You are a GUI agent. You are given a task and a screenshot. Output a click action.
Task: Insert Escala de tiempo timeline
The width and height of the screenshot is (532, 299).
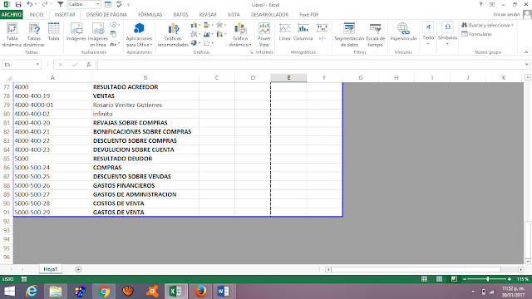click(375, 35)
